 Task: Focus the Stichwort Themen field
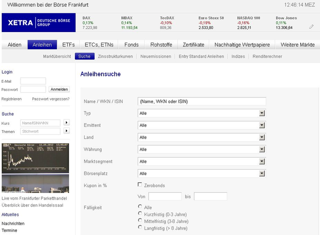[x=40, y=131]
